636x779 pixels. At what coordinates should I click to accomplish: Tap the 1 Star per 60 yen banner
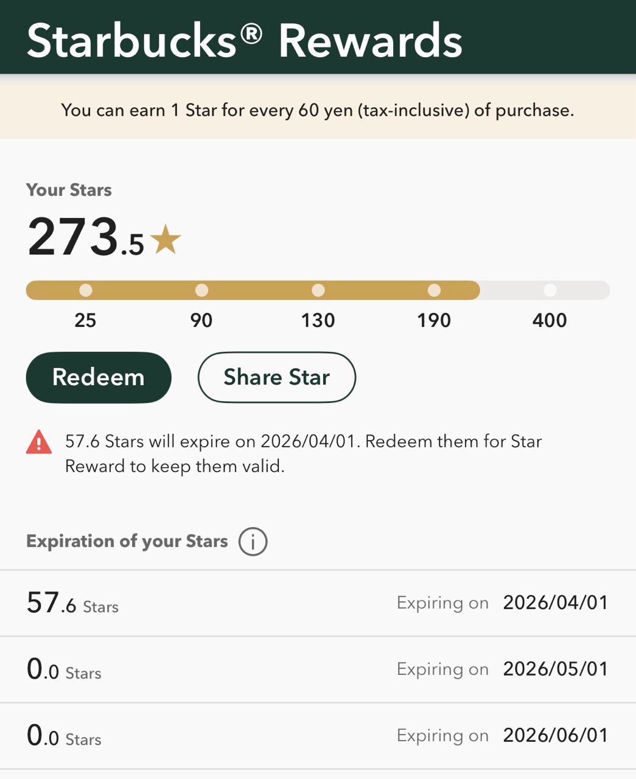click(x=318, y=111)
